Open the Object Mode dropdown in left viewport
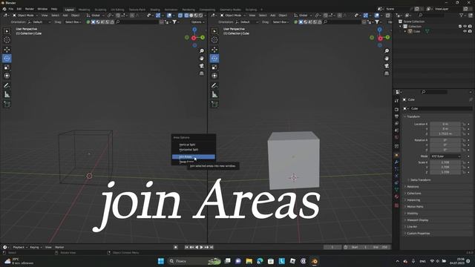The height and width of the screenshot is (267, 475). pos(25,15)
